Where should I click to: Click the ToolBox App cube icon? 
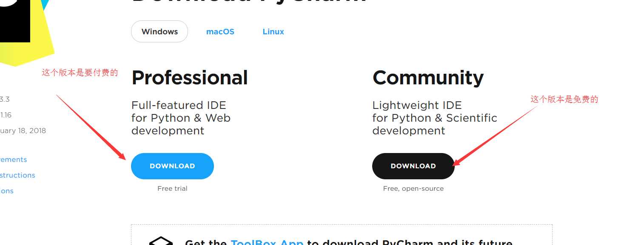(161, 241)
